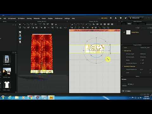152x114 pixels.
Task: Click the circle-shaped icon in 2D toolbar
Action: (x=101, y=24)
